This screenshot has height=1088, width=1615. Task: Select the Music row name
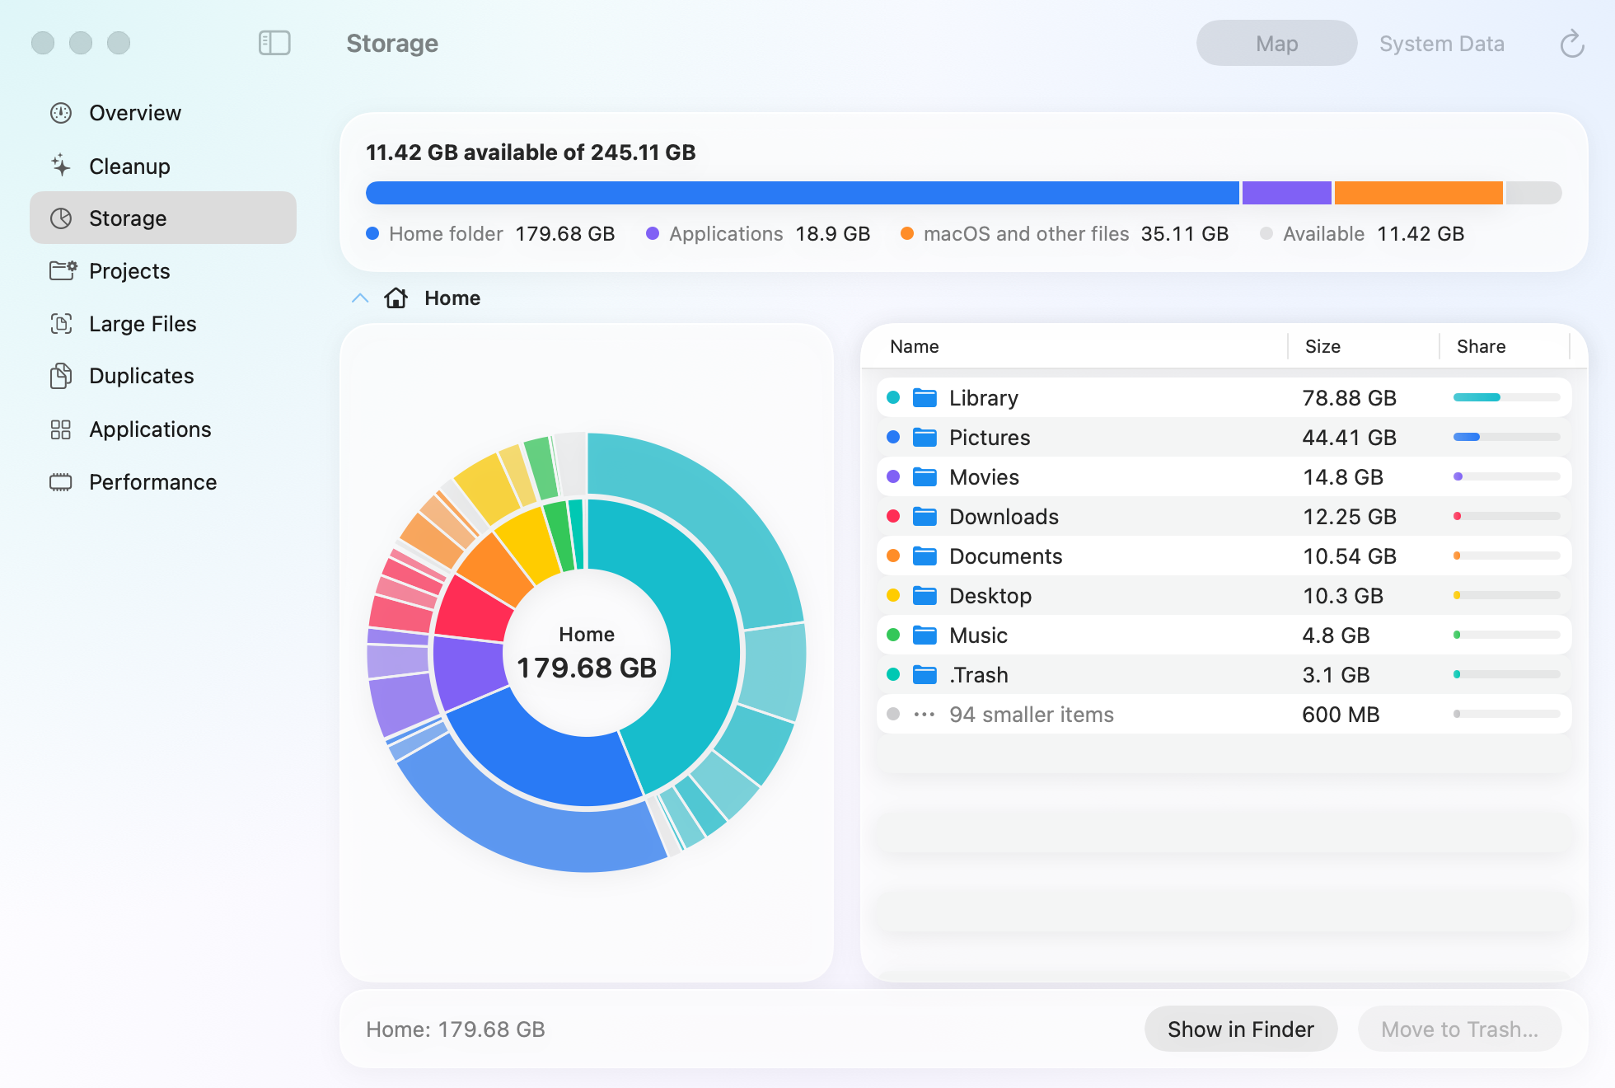(x=978, y=635)
